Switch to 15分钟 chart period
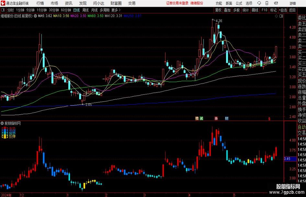306x197 pixels. click(41, 10)
